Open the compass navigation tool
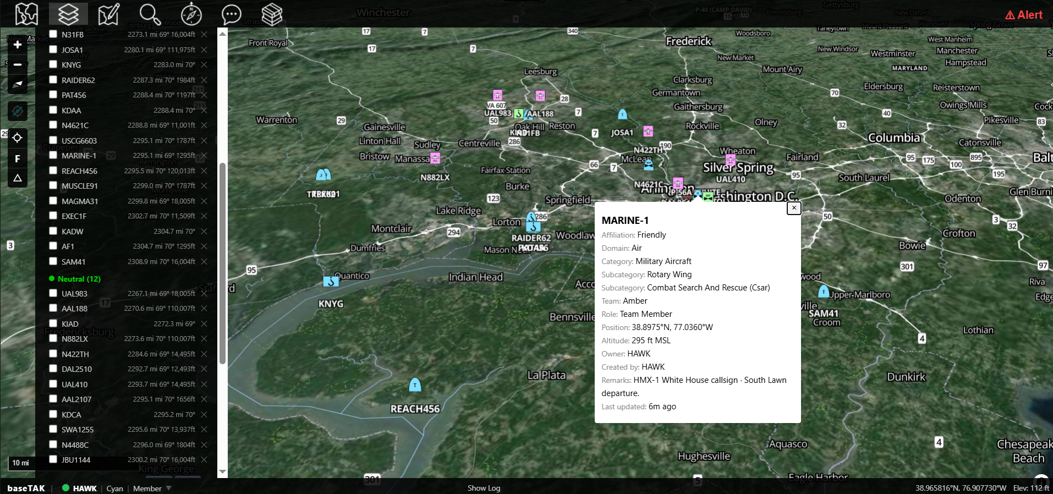This screenshot has width=1053, height=494. click(191, 14)
